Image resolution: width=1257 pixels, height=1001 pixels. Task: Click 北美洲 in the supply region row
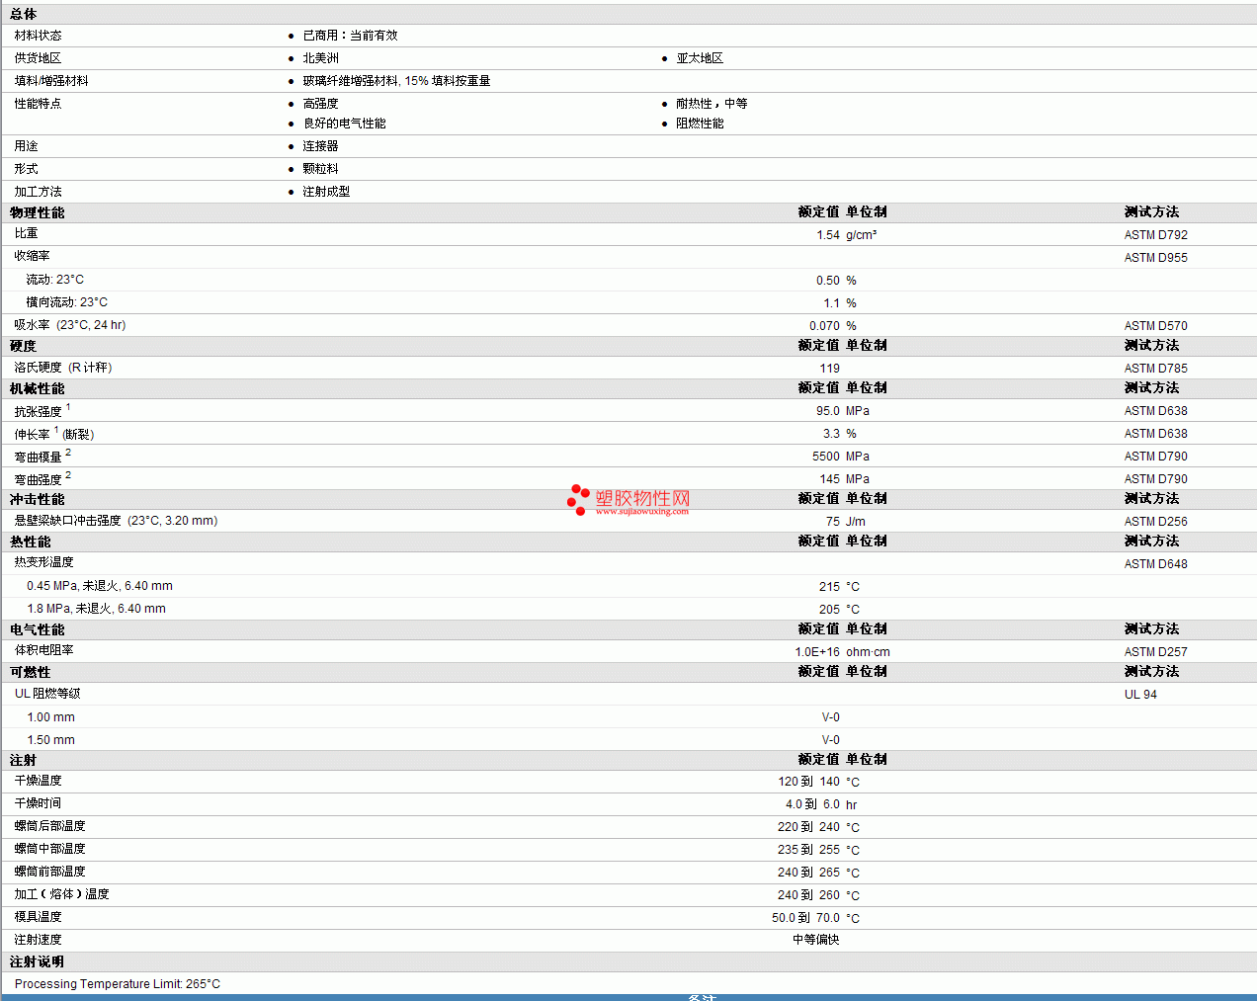(320, 58)
